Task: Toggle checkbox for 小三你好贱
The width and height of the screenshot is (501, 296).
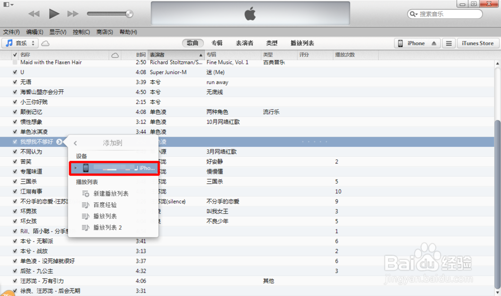Action: pos(15,102)
